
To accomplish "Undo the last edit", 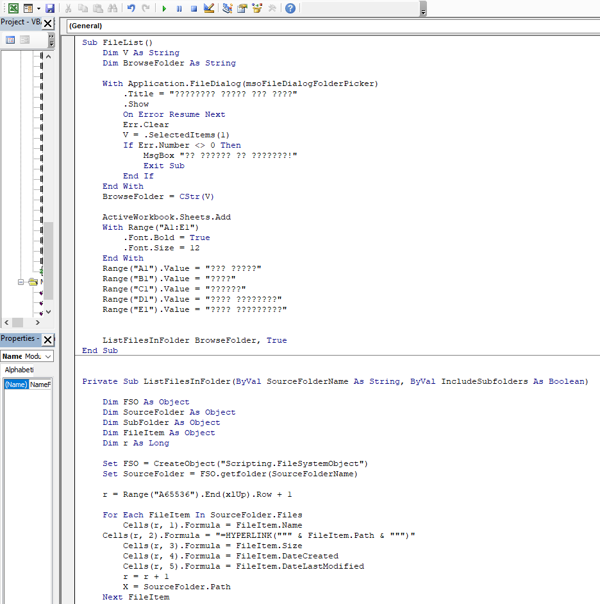I will [x=131, y=8].
